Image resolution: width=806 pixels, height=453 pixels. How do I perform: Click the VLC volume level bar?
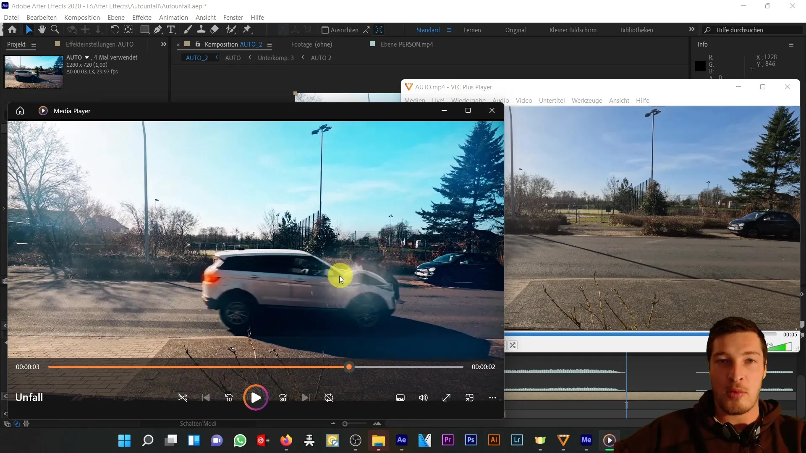[x=780, y=346]
